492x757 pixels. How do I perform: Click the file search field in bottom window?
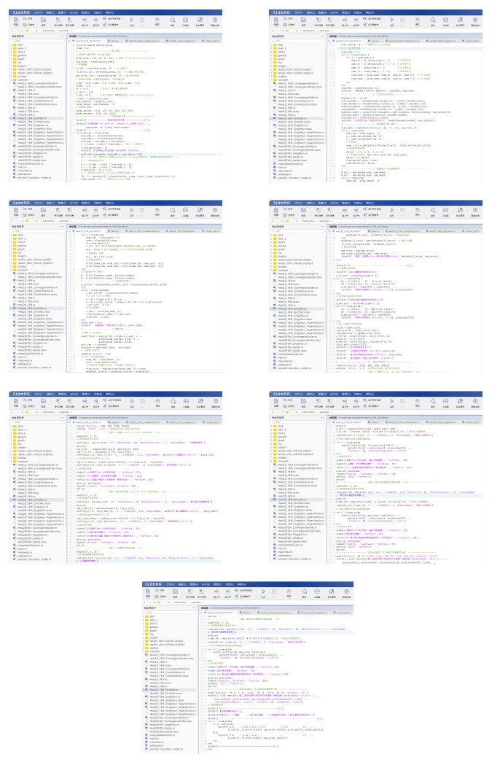click(169, 612)
